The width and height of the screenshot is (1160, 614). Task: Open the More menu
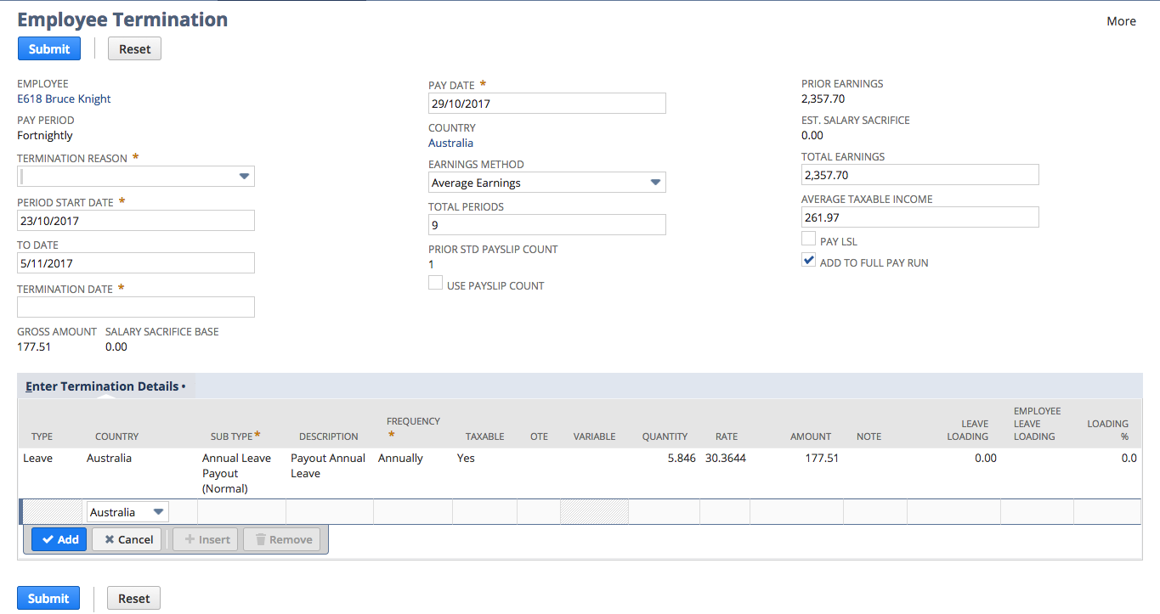point(1121,20)
